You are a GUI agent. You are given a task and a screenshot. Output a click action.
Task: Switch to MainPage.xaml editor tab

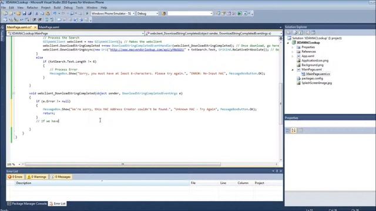[49, 28]
